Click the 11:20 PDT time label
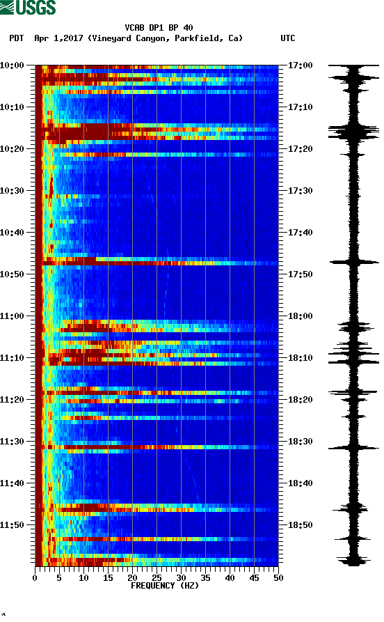The image size is (384, 622). tap(12, 400)
